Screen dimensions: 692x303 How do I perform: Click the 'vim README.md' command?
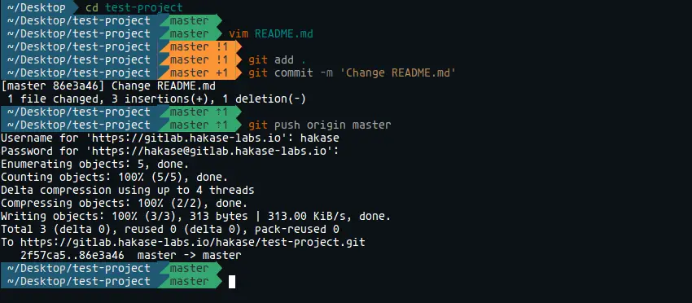(x=270, y=34)
